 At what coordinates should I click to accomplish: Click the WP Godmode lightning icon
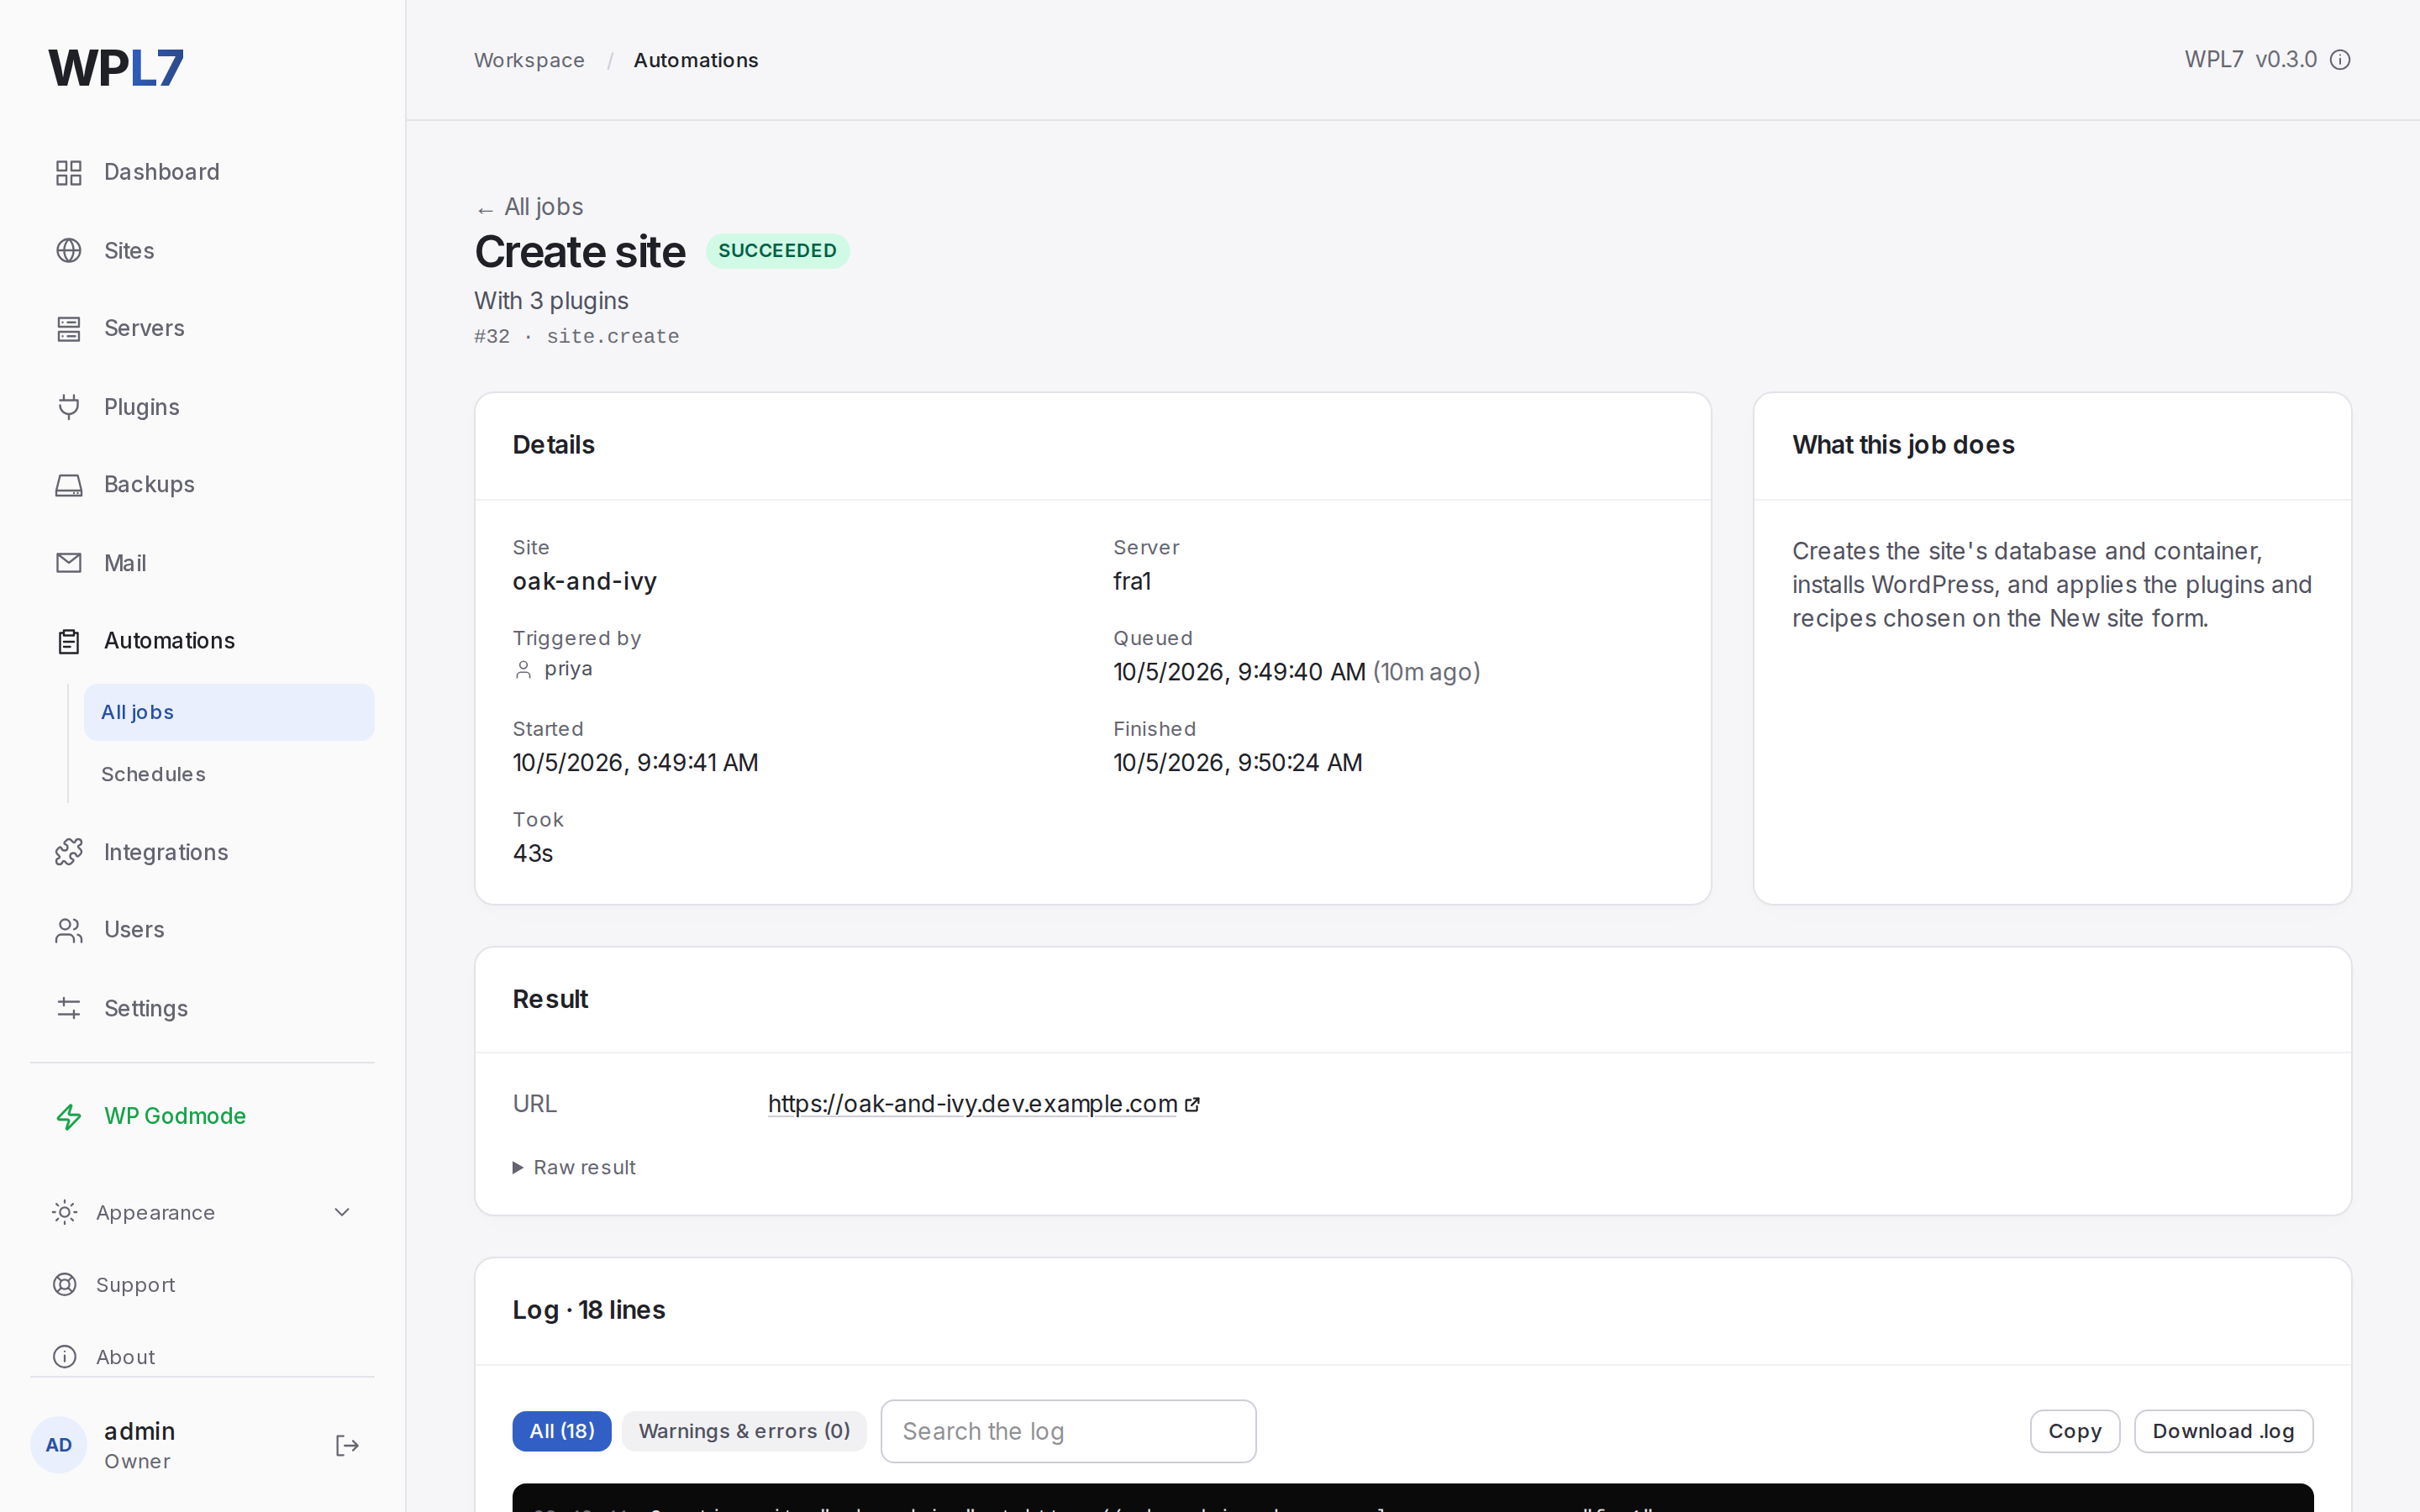coord(69,1116)
